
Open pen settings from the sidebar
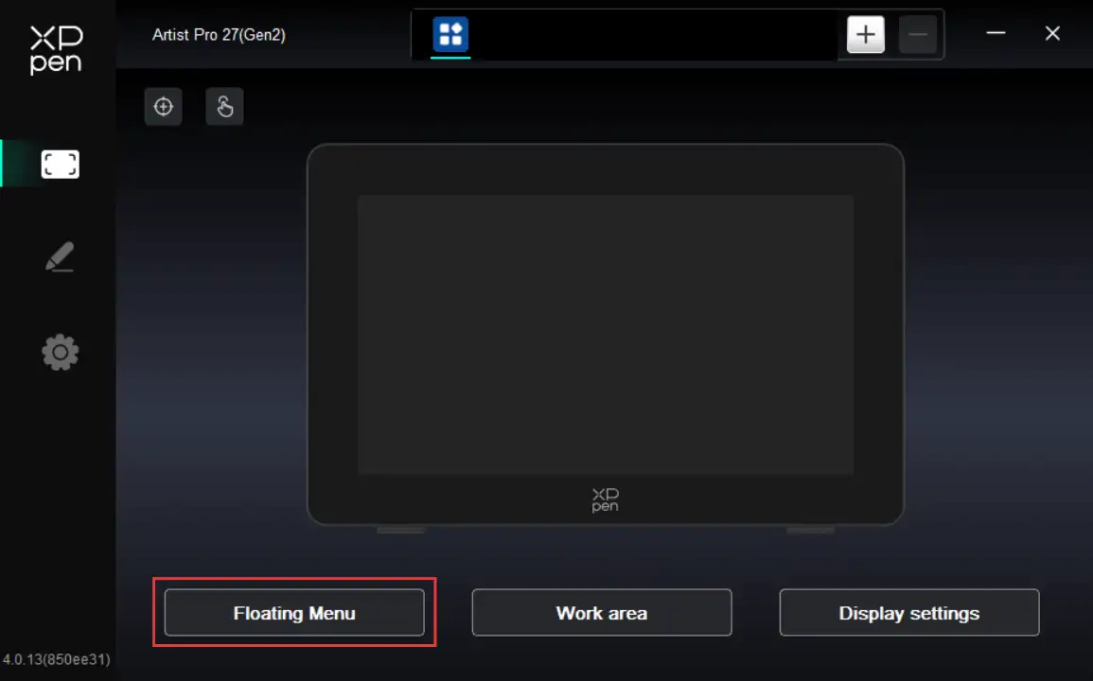point(60,257)
